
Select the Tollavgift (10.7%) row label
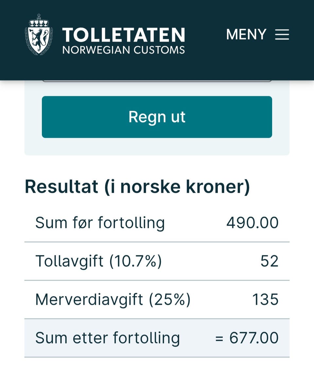click(x=98, y=261)
